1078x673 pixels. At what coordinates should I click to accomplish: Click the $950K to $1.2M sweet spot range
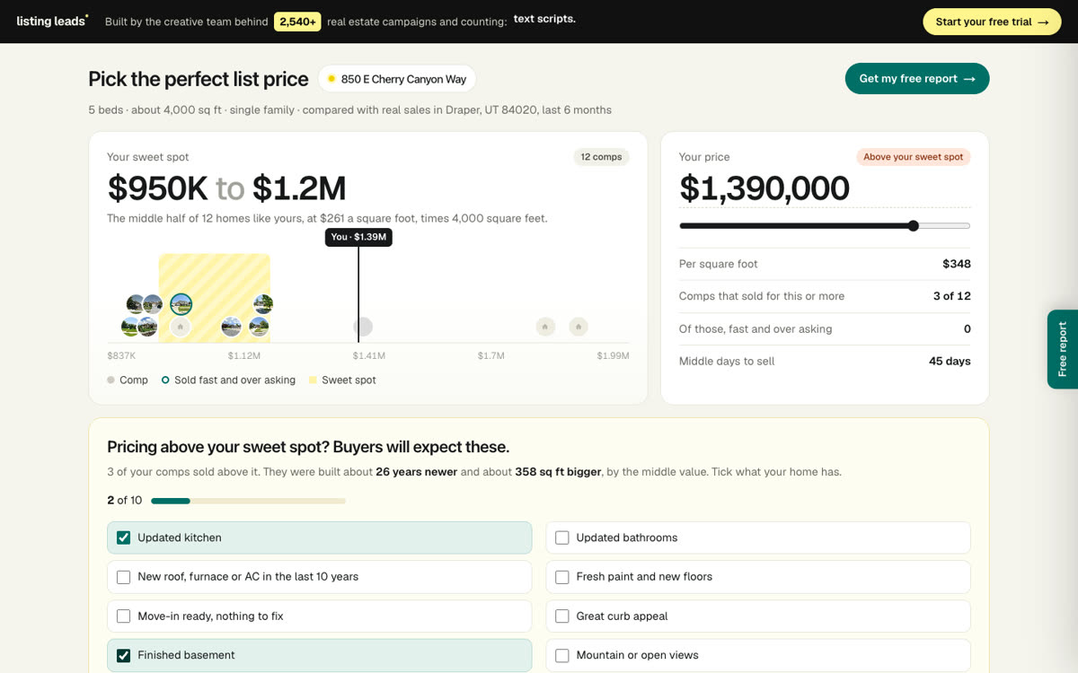coord(226,188)
